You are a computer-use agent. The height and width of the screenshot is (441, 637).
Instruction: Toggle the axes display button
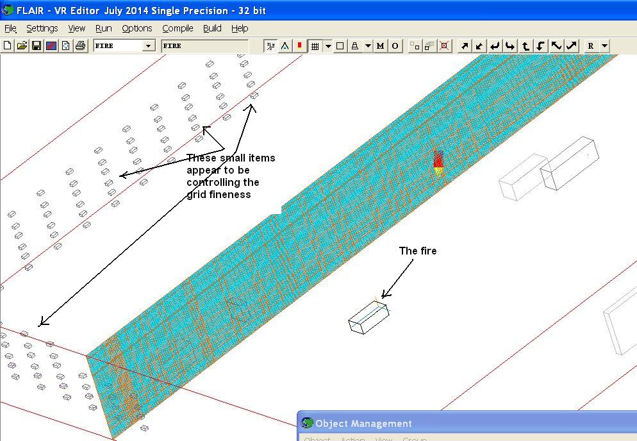click(x=270, y=46)
